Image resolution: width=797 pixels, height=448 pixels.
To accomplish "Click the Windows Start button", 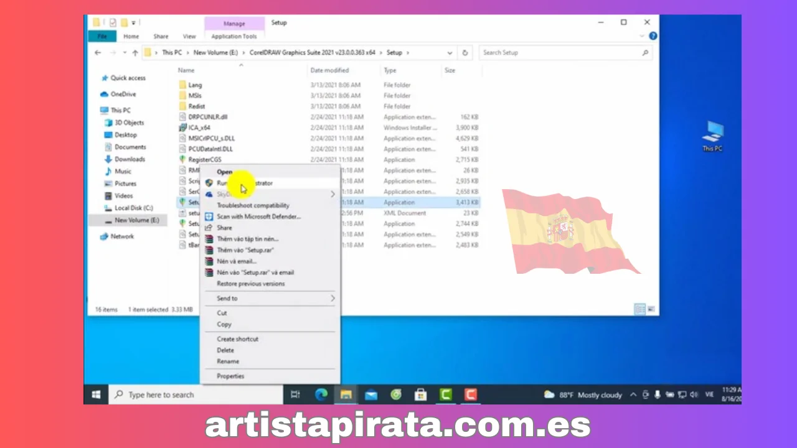I will pyautogui.click(x=97, y=394).
